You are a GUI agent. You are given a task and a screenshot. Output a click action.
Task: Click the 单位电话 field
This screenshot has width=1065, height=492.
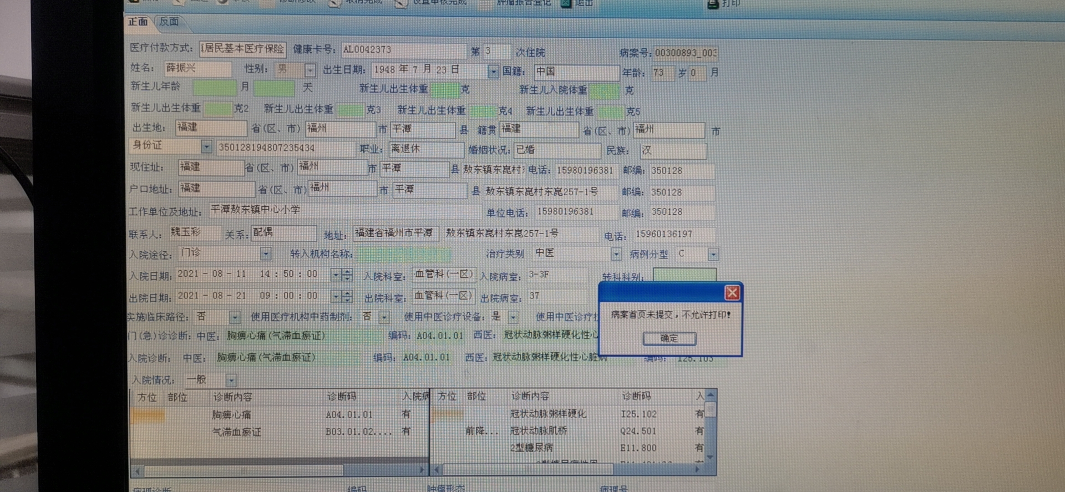[x=577, y=212]
